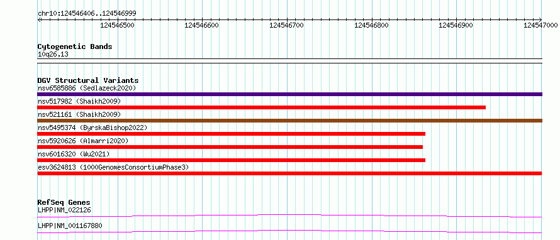The height and width of the screenshot is (240, 560).
Task: Click the Cytogenetic Bands track title
Action: pos(75,46)
